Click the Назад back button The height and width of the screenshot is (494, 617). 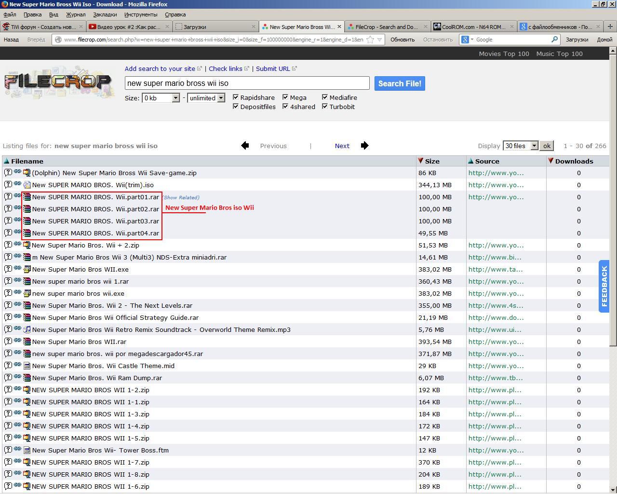11,40
